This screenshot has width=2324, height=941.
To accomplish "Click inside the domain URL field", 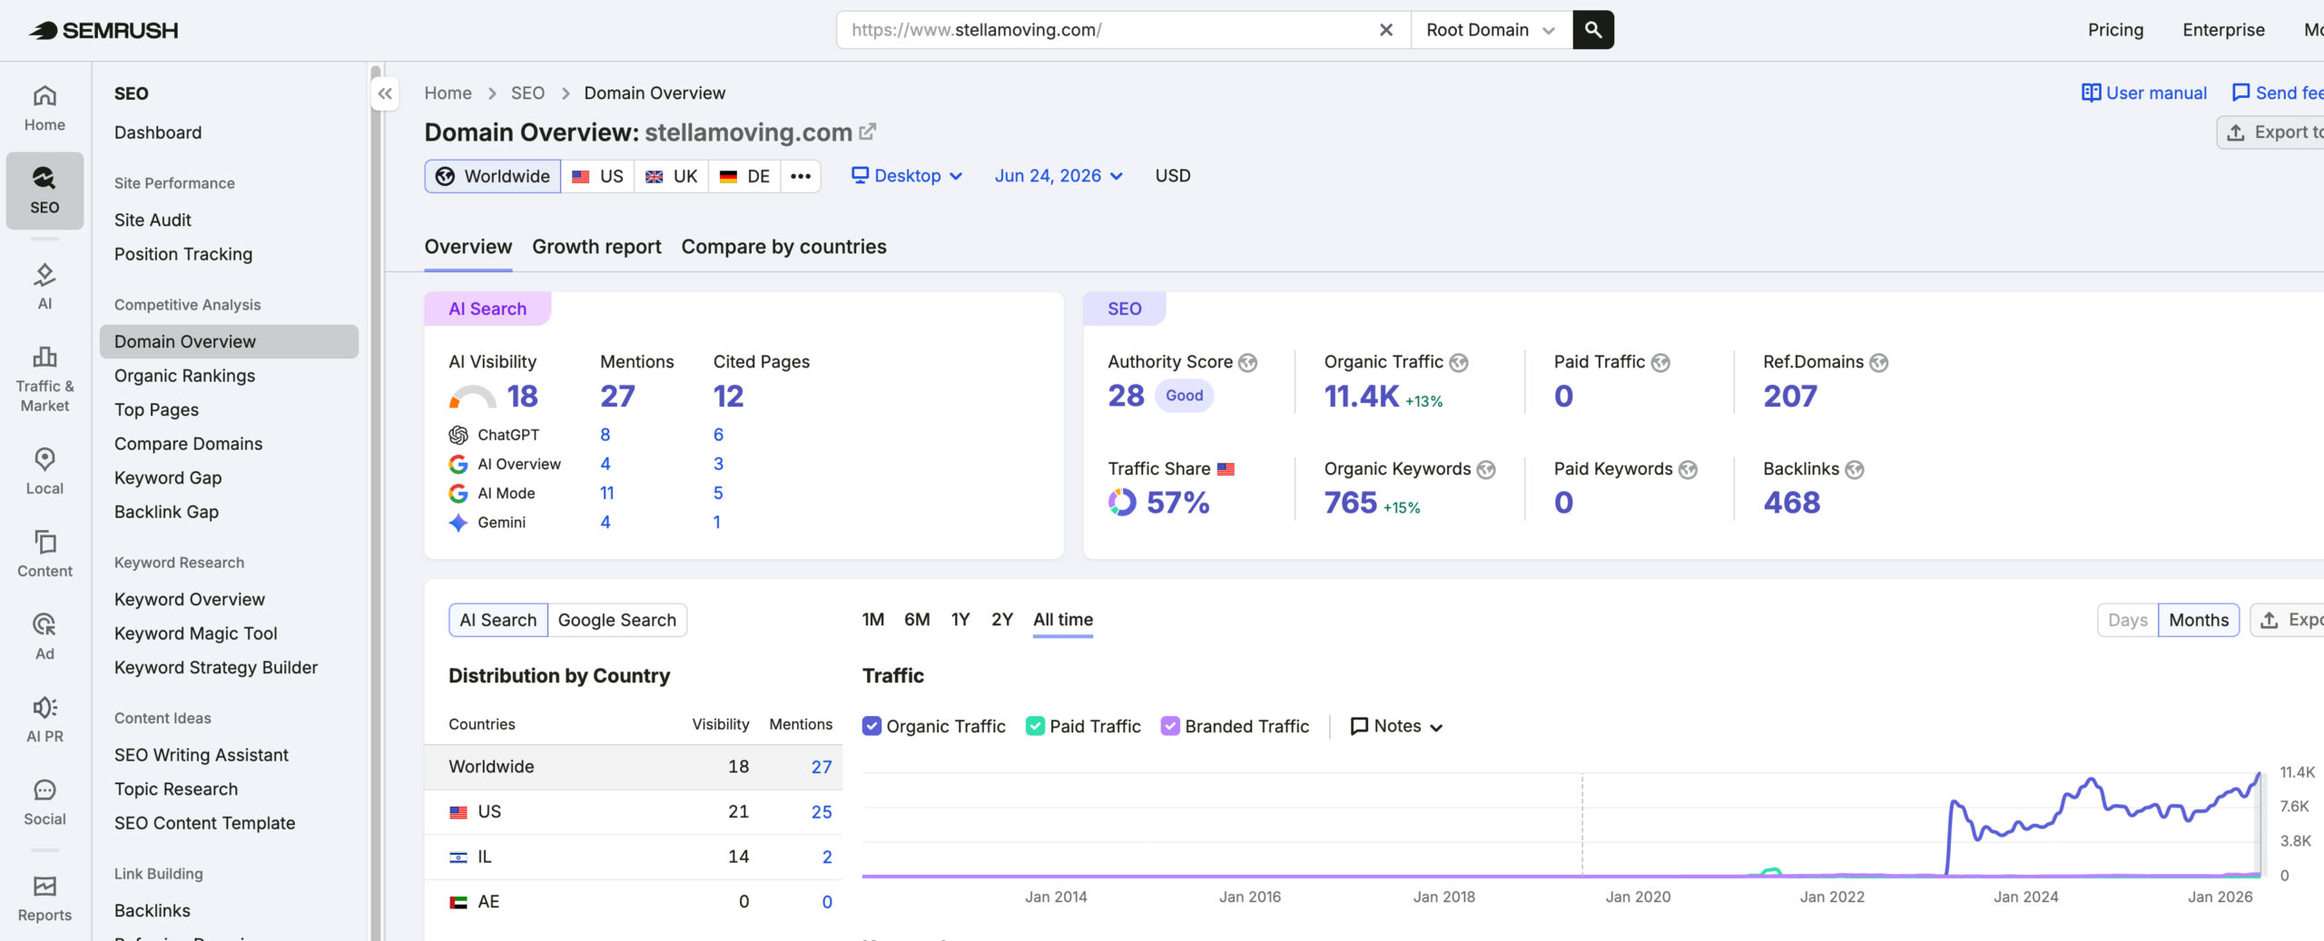I will pos(1103,30).
